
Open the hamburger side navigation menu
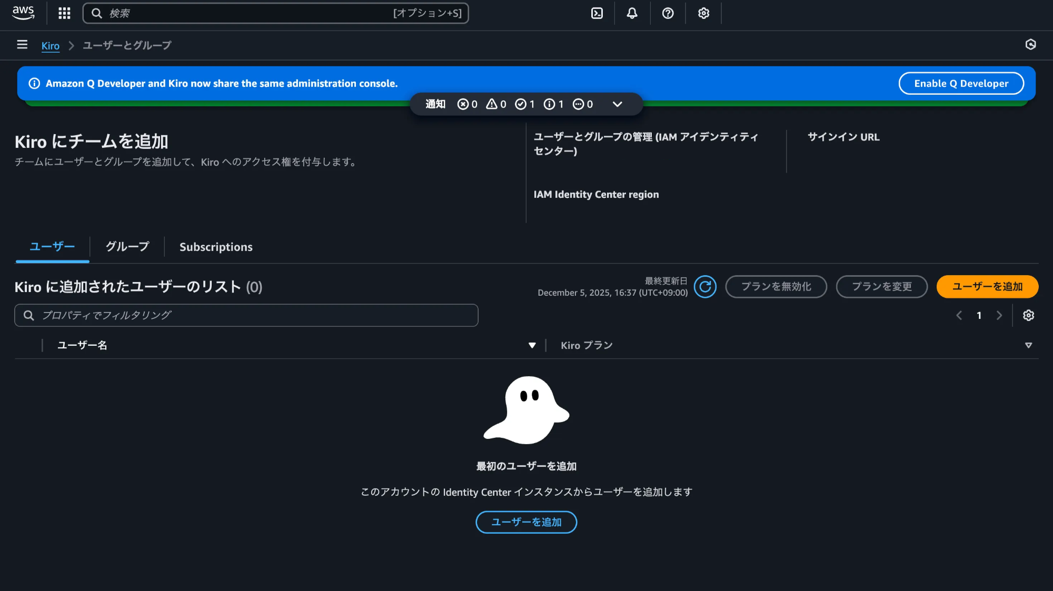click(22, 45)
